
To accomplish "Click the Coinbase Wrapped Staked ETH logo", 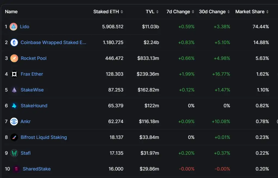I will pos(14,42).
